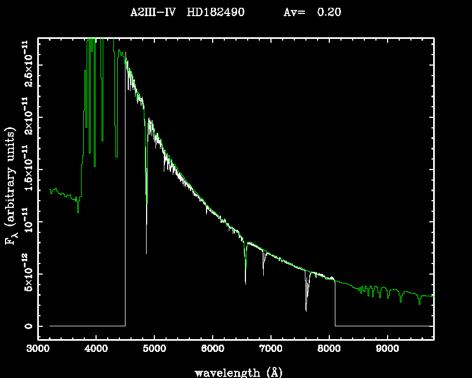
Task: Click the 4000 wavelength tick label
Action: (96, 350)
